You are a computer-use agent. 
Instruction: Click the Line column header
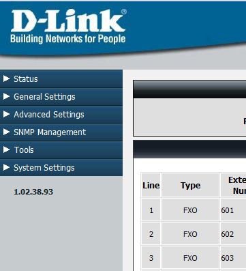pyautogui.click(x=151, y=186)
